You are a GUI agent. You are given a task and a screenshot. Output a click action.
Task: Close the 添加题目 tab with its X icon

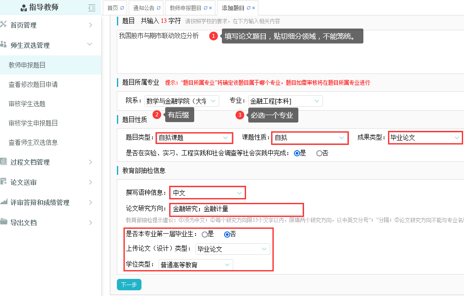pyautogui.click(x=254, y=8)
